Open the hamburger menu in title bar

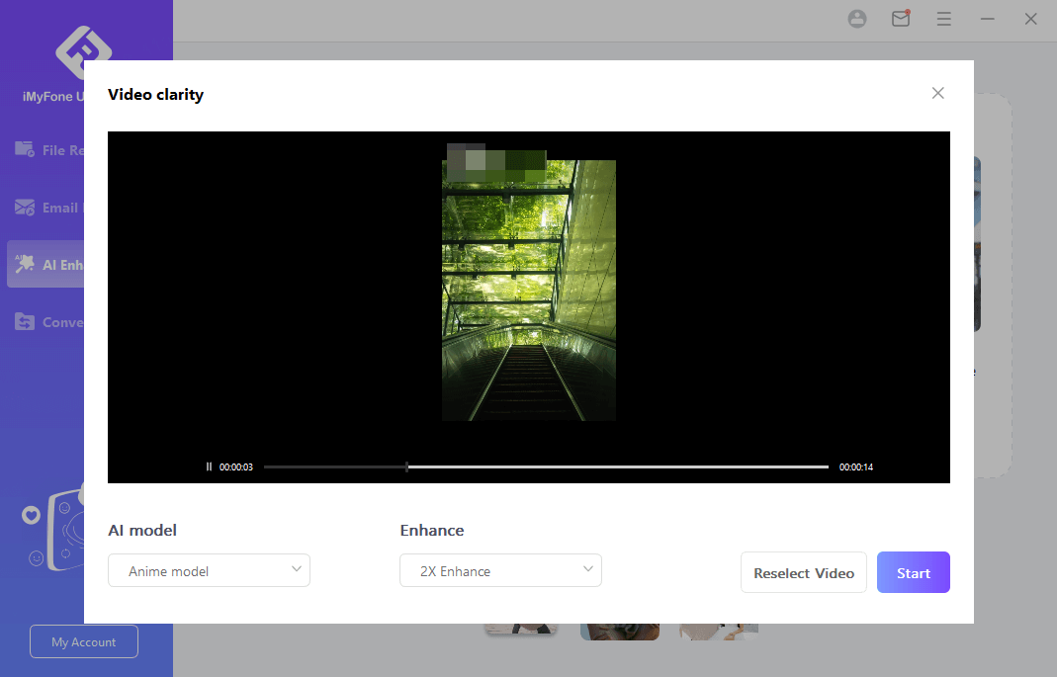943,19
